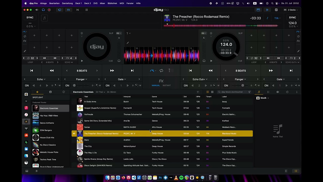Open the EQ dropdown on right deck
The height and width of the screenshot is (182, 323).
coord(204,33)
